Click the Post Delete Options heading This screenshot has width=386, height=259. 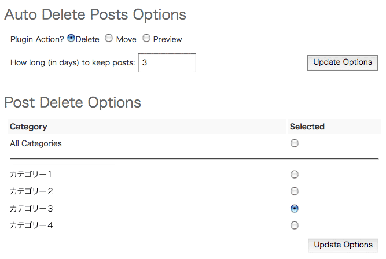(x=72, y=102)
